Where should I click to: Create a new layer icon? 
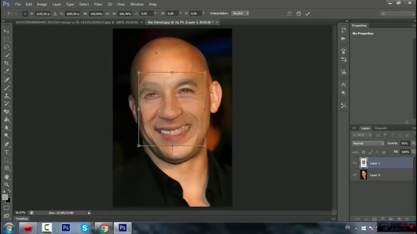pos(399,219)
